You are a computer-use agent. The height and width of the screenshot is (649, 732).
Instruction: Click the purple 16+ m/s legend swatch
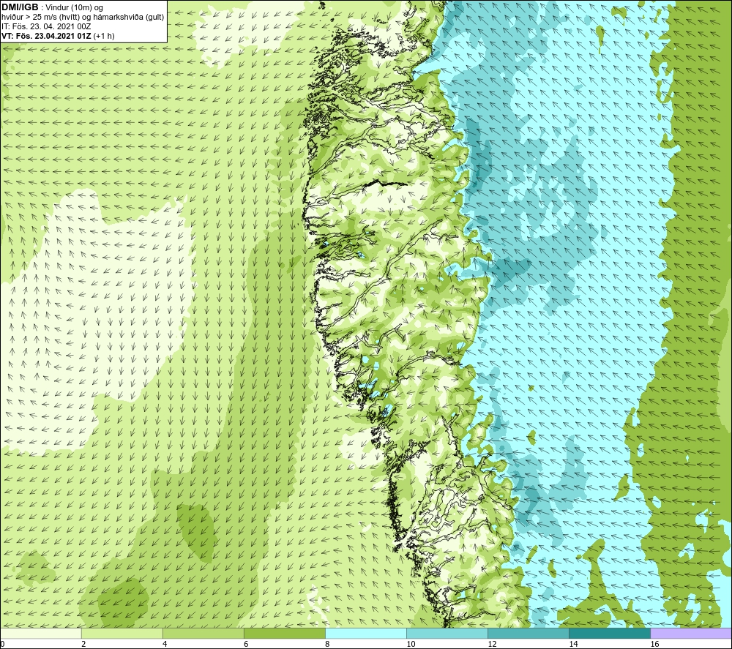(x=691, y=634)
